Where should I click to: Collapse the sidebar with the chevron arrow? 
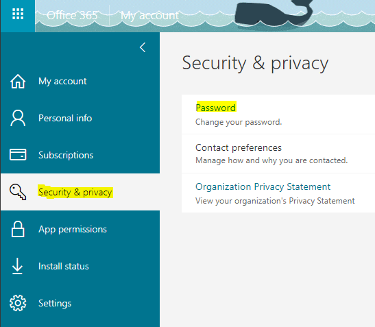pos(143,47)
